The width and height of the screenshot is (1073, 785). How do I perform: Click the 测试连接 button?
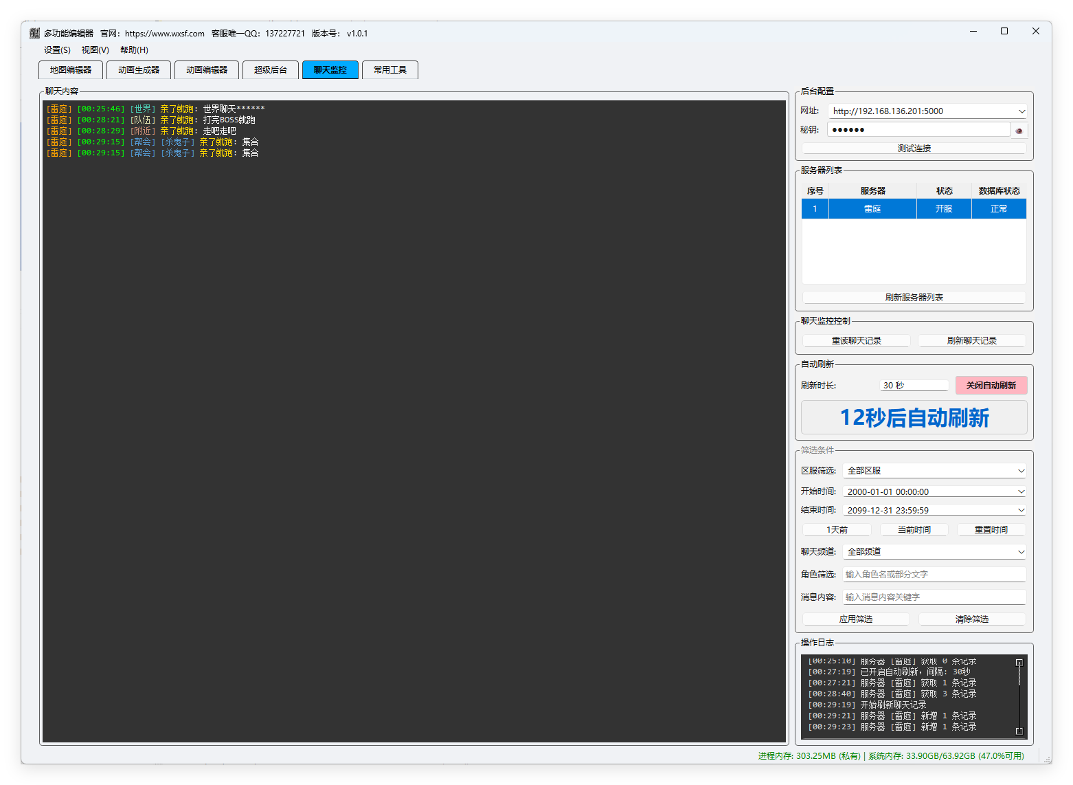click(914, 148)
